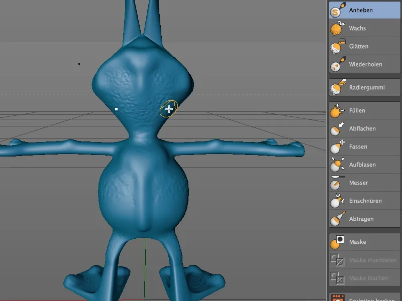Select the Abtragen sculpting tool
This screenshot has height=301, width=402.
point(336,219)
